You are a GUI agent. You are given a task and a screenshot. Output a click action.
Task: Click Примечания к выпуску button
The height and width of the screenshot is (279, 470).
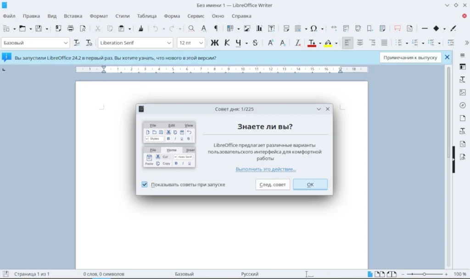[410, 57]
